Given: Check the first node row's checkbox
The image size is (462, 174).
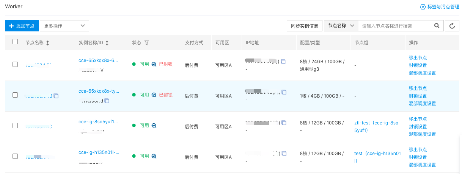Looking at the screenshot, I should click(15, 64).
